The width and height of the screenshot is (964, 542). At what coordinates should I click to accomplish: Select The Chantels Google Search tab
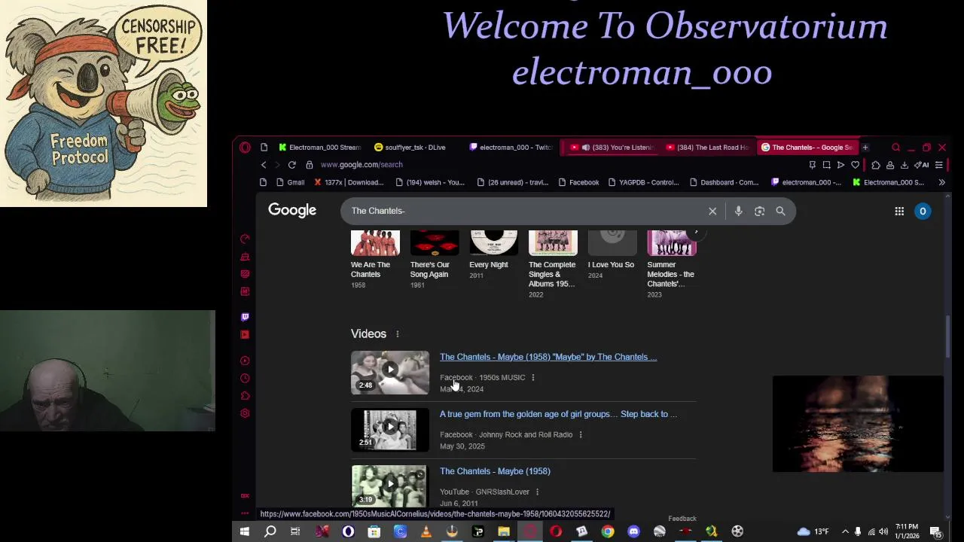click(807, 148)
